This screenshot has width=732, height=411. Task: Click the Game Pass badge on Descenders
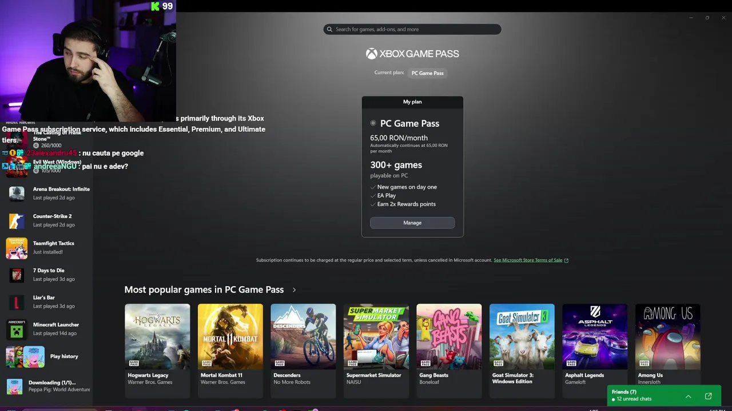point(279,363)
